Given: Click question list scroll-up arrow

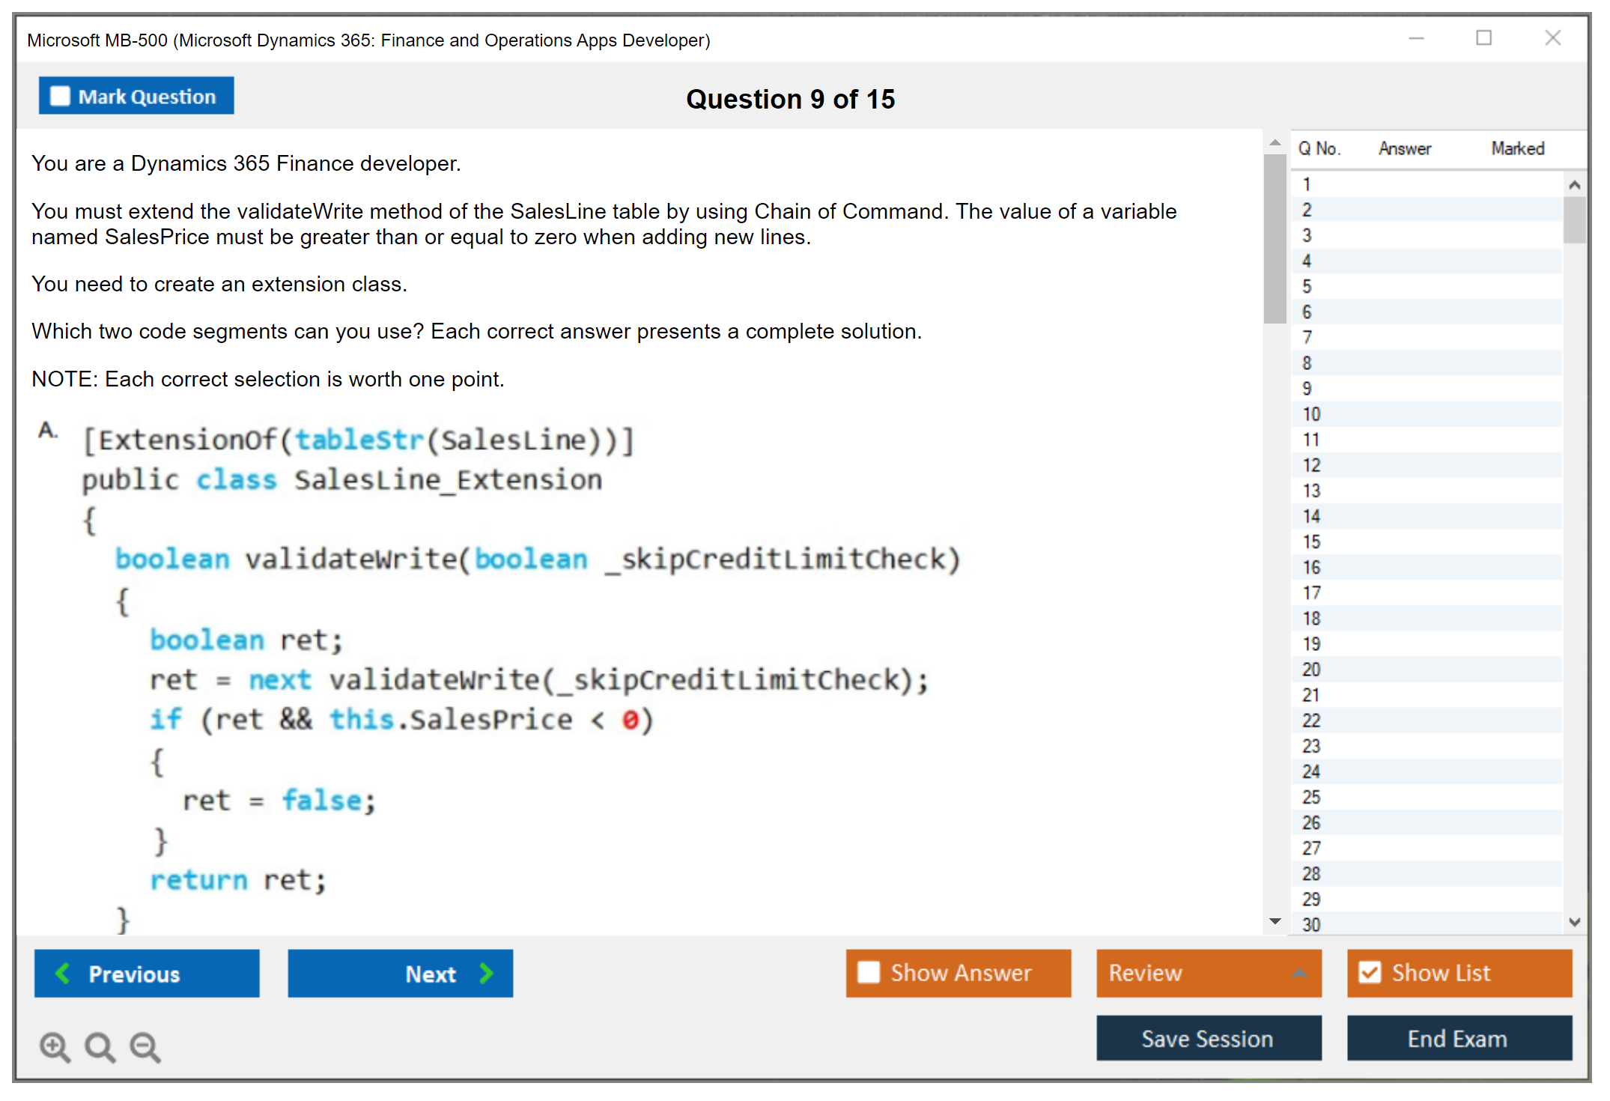Looking at the screenshot, I should 1574,185.
